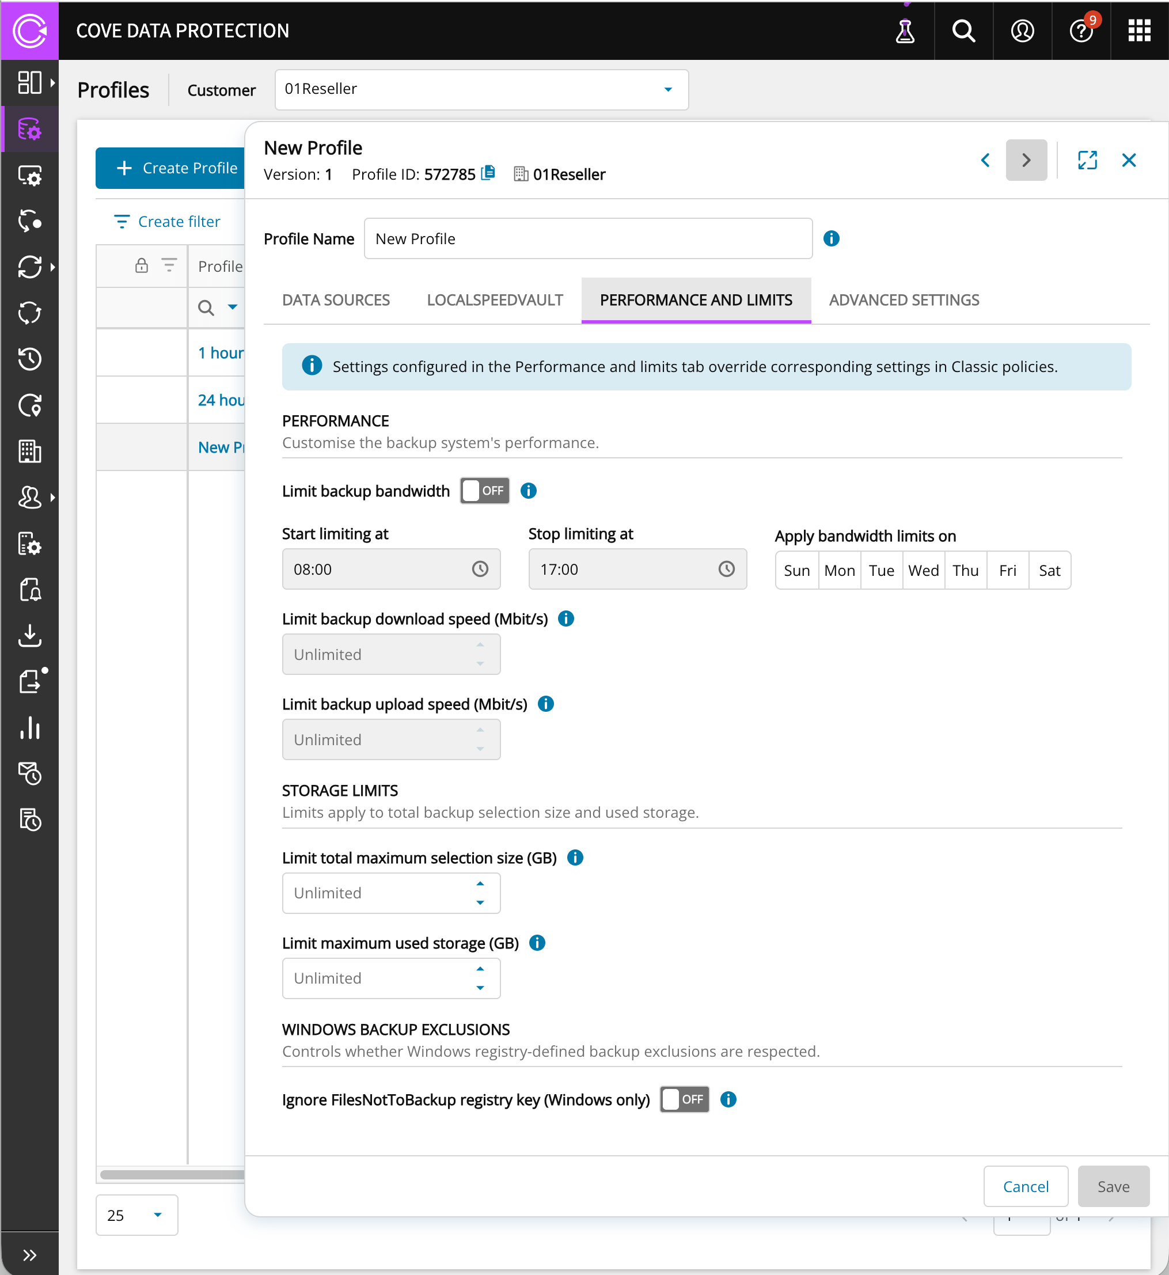
Task: Open the 24 hour profile link
Action: [x=221, y=400]
